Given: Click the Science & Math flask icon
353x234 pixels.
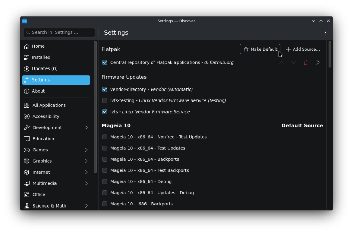Looking at the screenshot, I should pyautogui.click(x=27, y=206).
